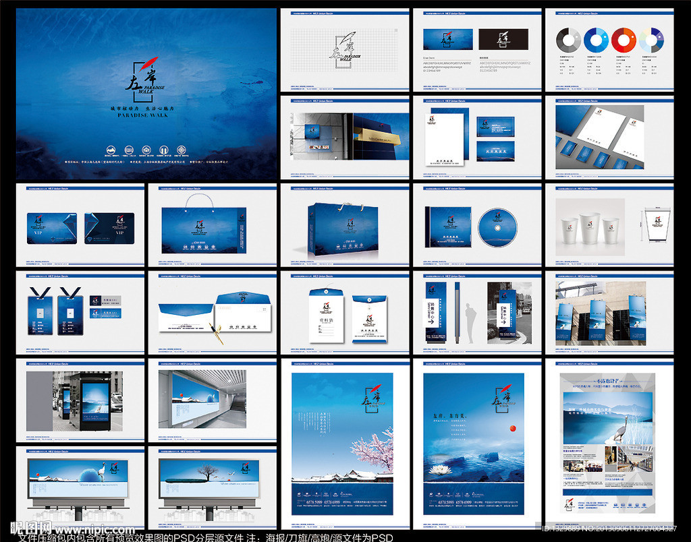The width and height of the screenshot is (691, 542).
Task: Open the blue shopping bag mockup page
Action: [345, 227]
